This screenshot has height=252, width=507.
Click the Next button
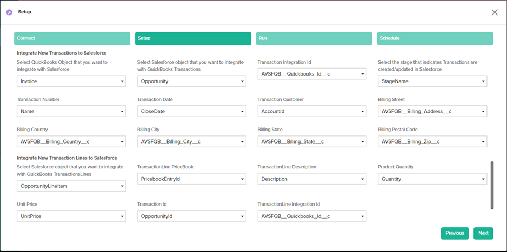[483, 233]
